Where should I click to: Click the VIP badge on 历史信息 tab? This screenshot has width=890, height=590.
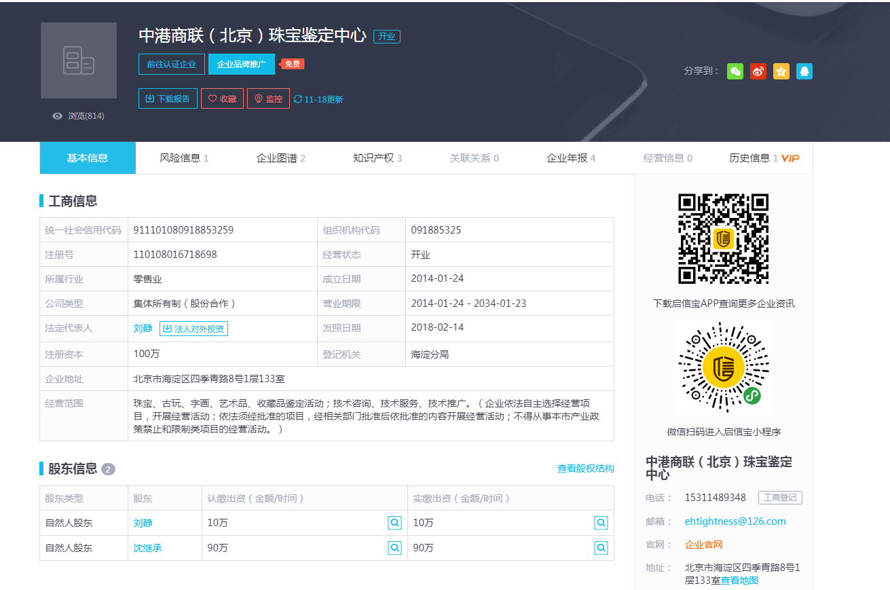click(x=790, y=158)
